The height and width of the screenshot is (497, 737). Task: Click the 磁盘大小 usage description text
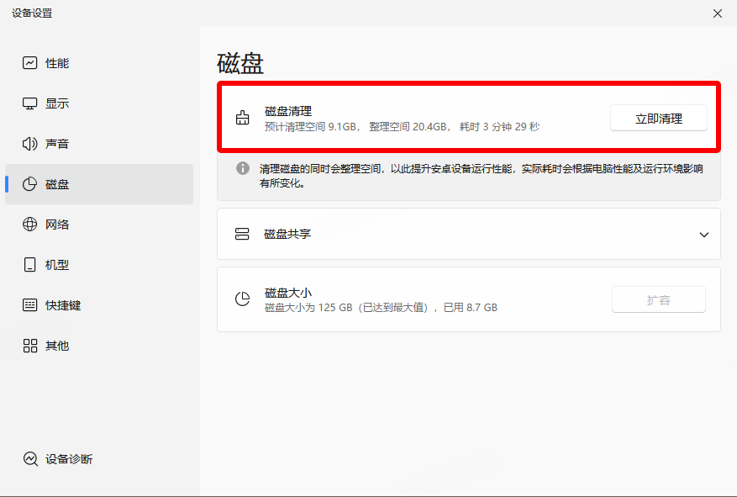point(381,308)
